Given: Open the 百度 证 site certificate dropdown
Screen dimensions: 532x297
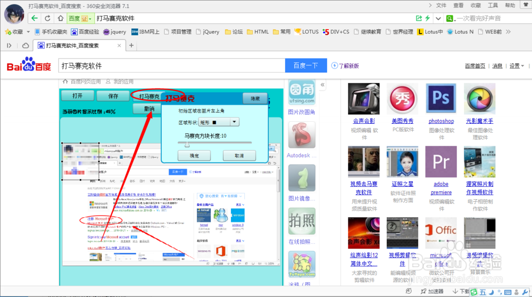Looking at the screenshot, I should point(80,18).
